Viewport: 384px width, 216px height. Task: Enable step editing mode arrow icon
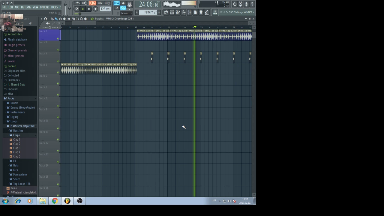[x=123, y=3]
